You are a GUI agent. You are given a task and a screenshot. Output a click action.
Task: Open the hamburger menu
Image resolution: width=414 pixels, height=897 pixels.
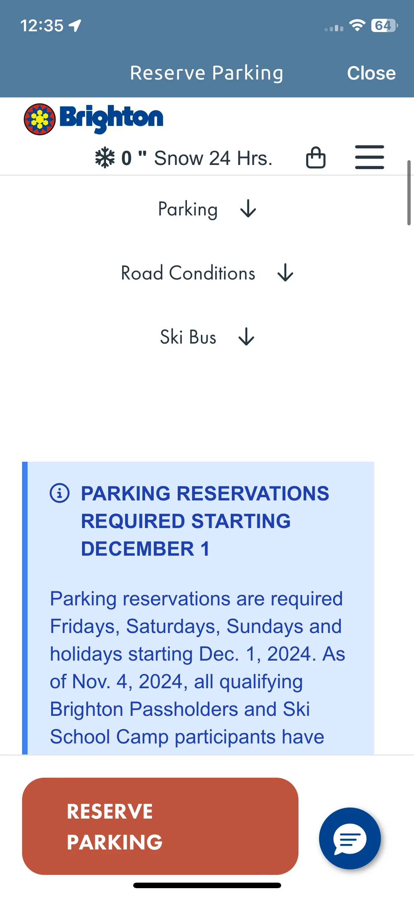pyautogui.click(x=369, y=157)
